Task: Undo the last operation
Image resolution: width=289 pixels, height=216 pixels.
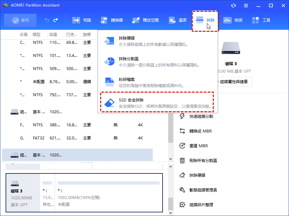Action: pos(47,20)
